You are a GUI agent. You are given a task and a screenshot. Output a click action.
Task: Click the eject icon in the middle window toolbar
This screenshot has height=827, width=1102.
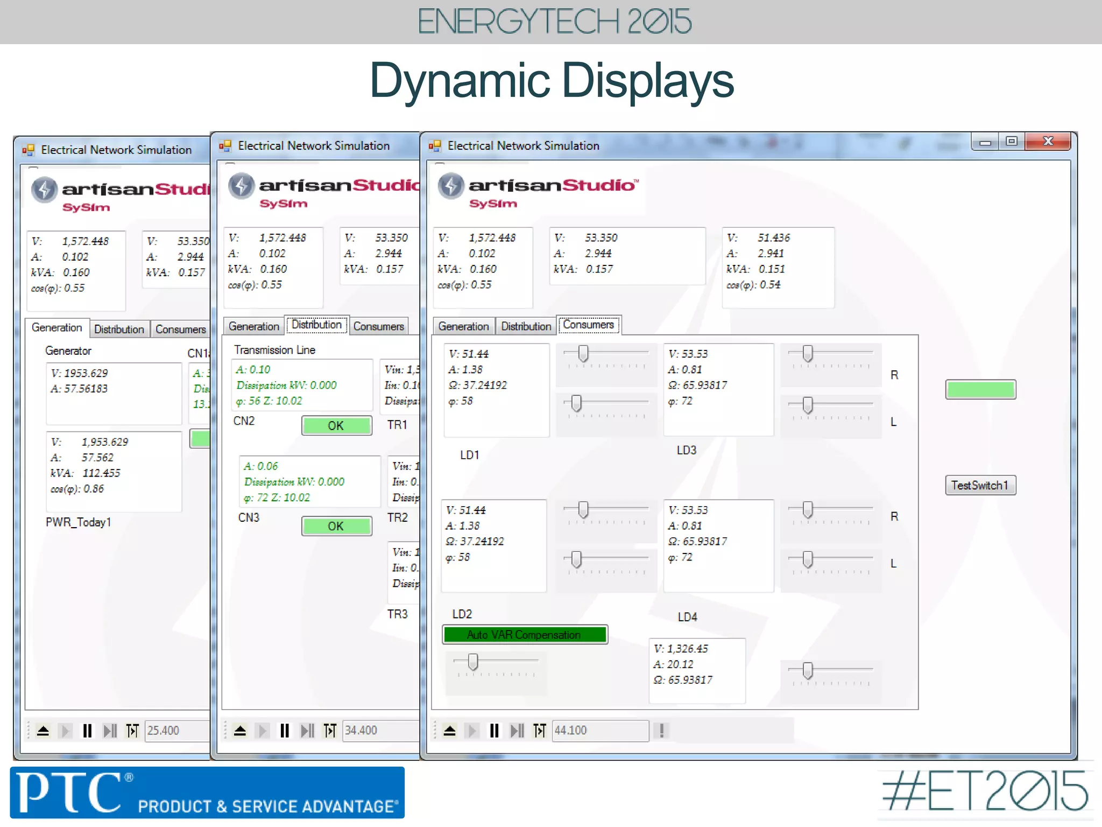point(240,731)
